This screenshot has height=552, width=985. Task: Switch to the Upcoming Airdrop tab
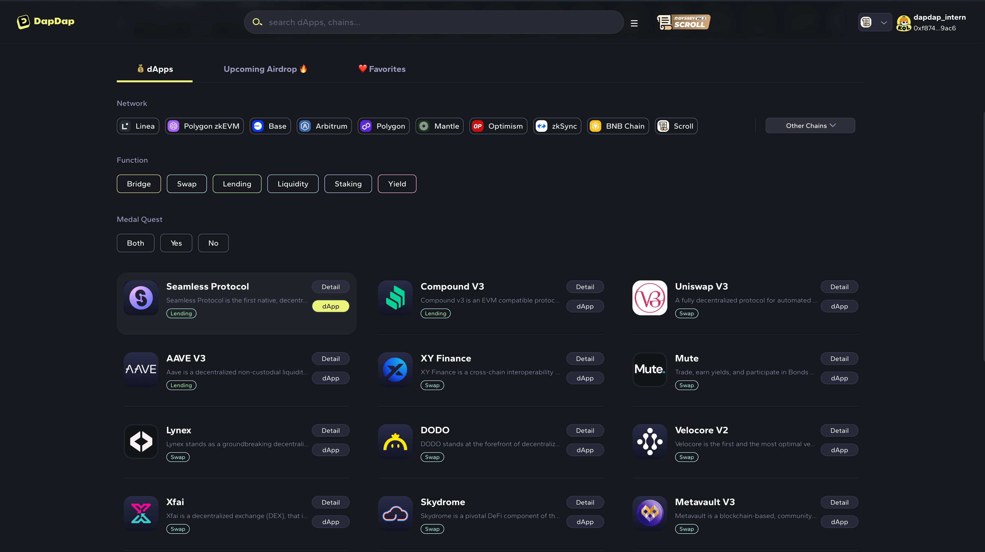265,69
